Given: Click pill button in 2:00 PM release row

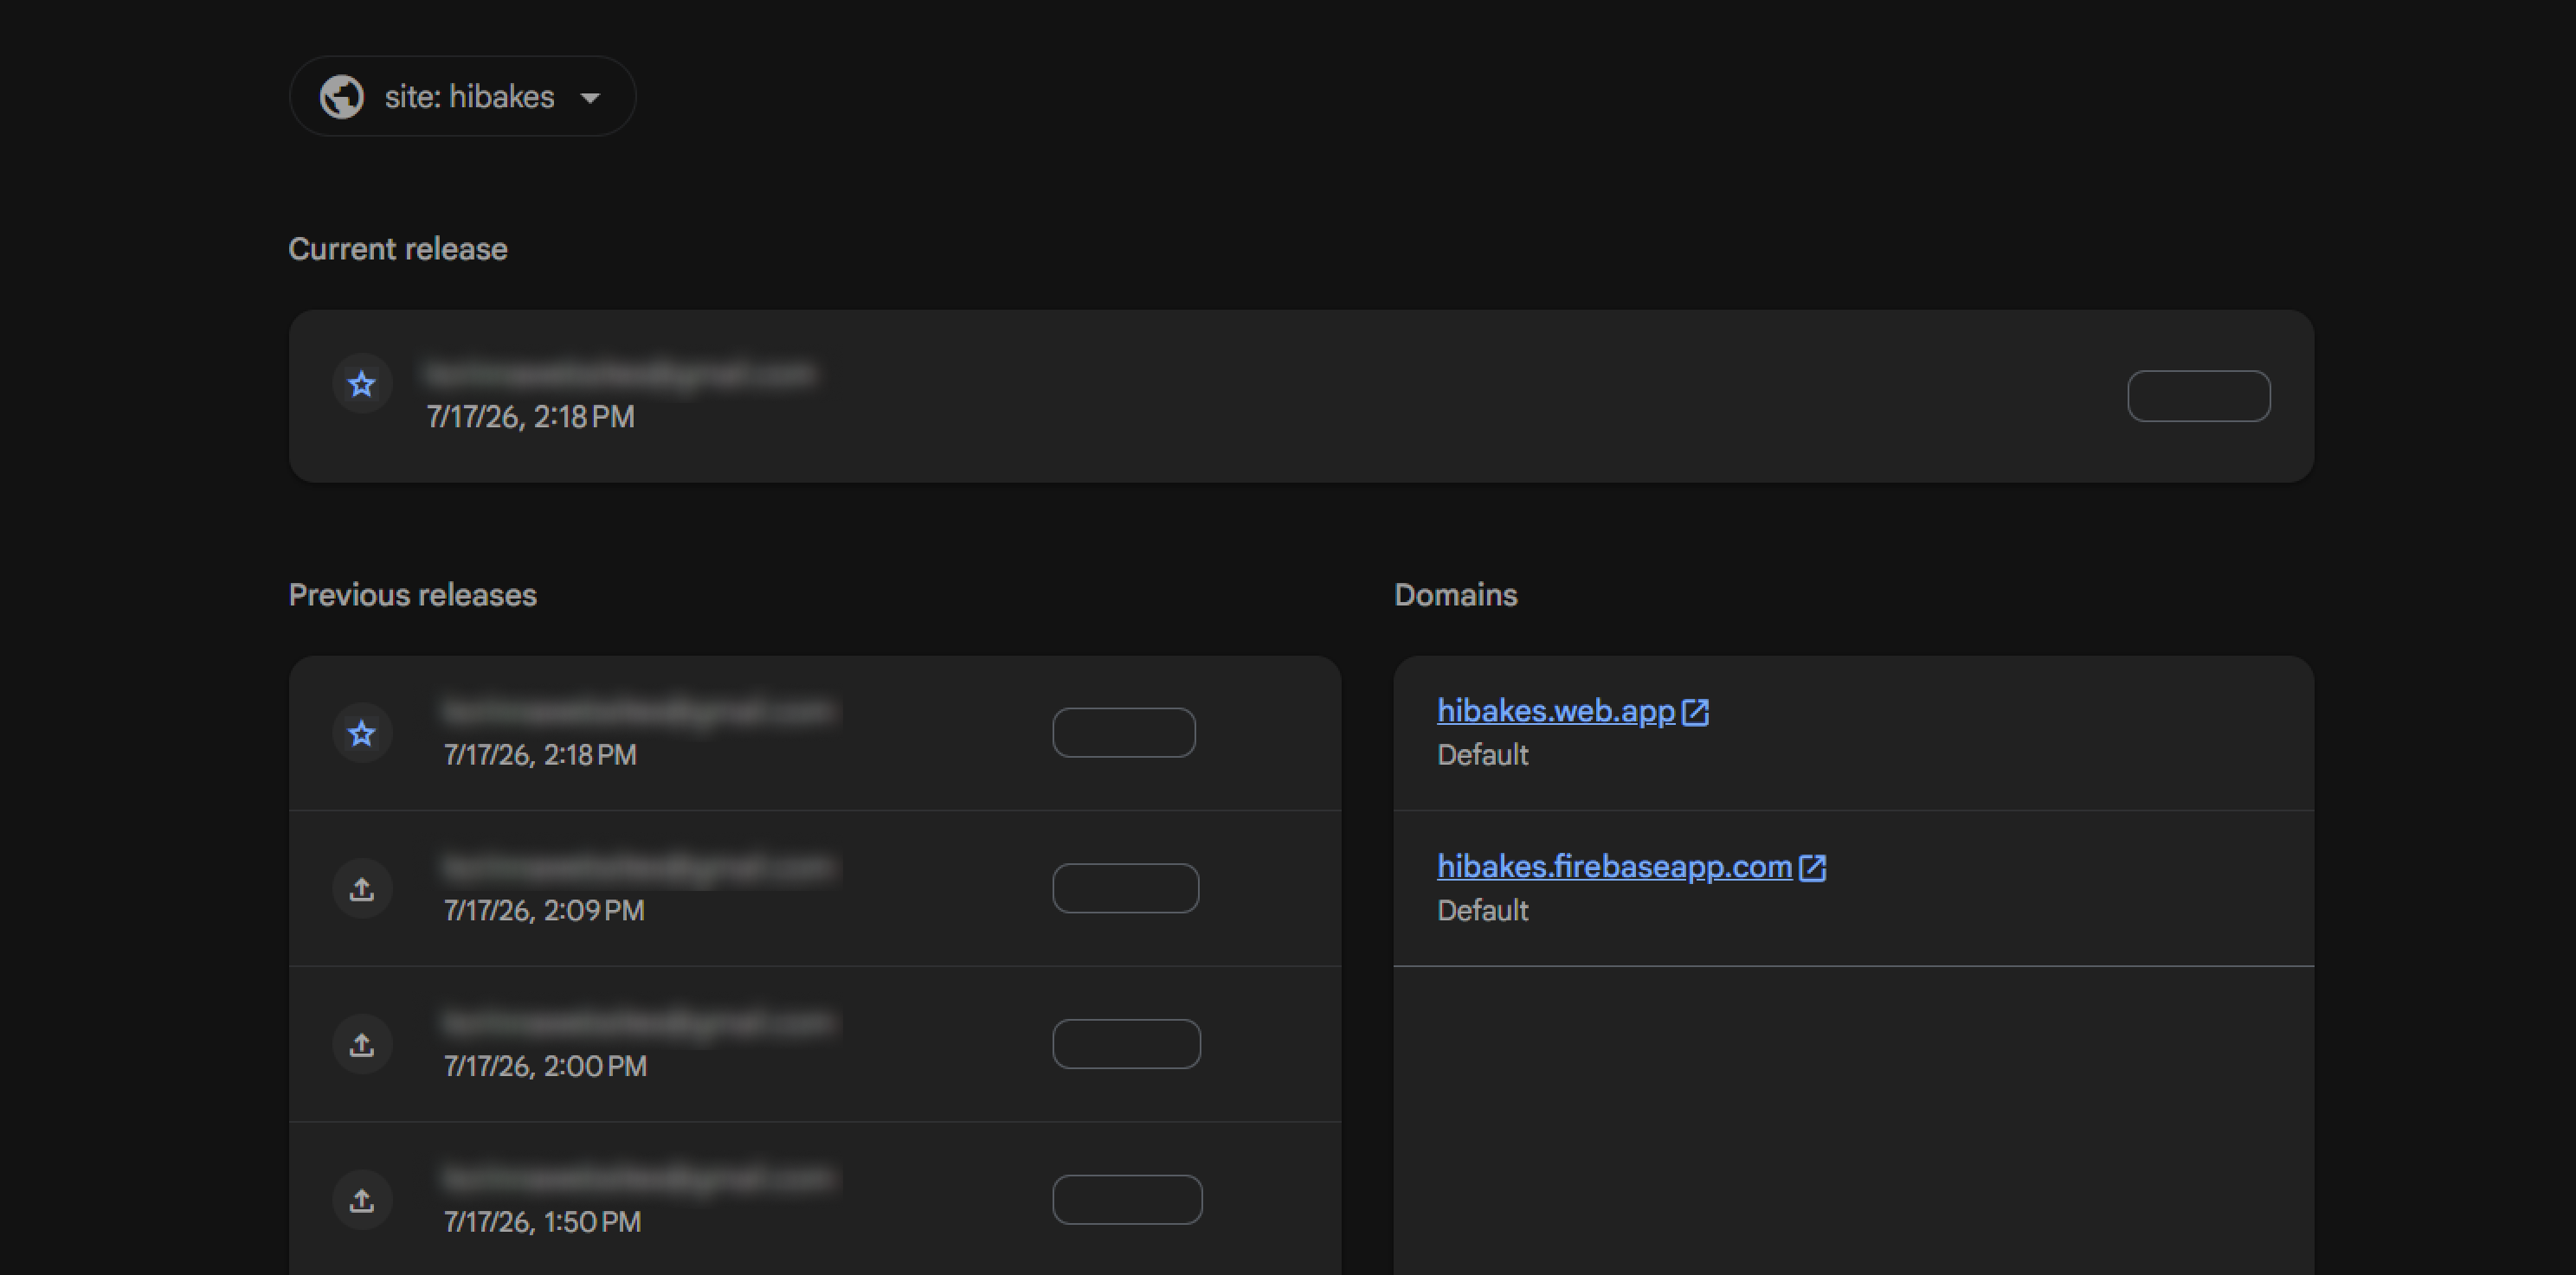Looking at the screenshot, I should pyautogui.click(x=1127, y=1044).
